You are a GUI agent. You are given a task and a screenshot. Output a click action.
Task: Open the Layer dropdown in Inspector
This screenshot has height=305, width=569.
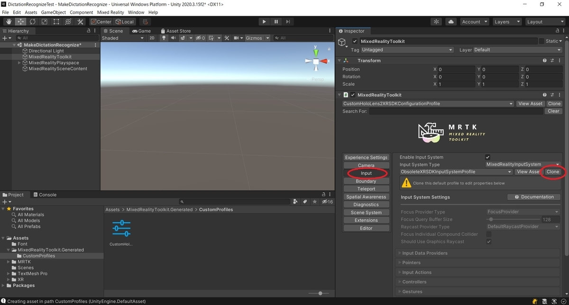click(517, 50)
